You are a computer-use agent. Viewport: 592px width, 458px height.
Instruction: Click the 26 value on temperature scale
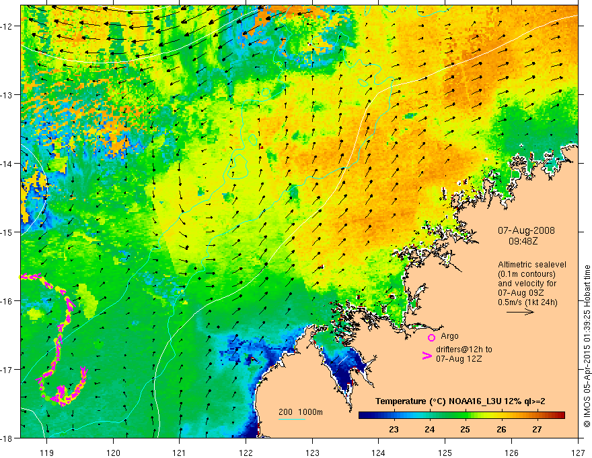(501, 429)
